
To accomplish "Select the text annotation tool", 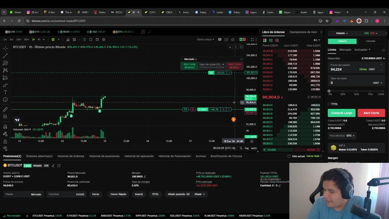I will click(x=5, y=92).
